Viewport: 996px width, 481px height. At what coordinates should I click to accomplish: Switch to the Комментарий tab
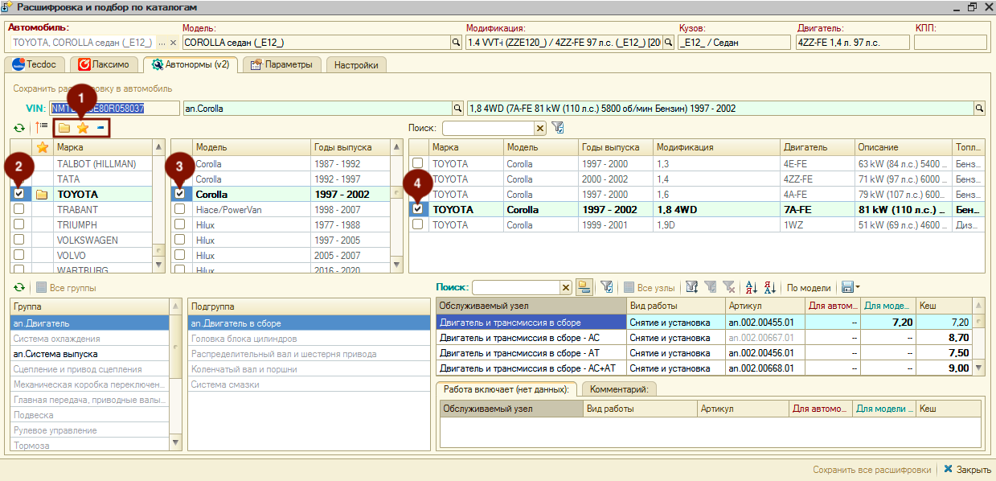[x=620, y=389]
